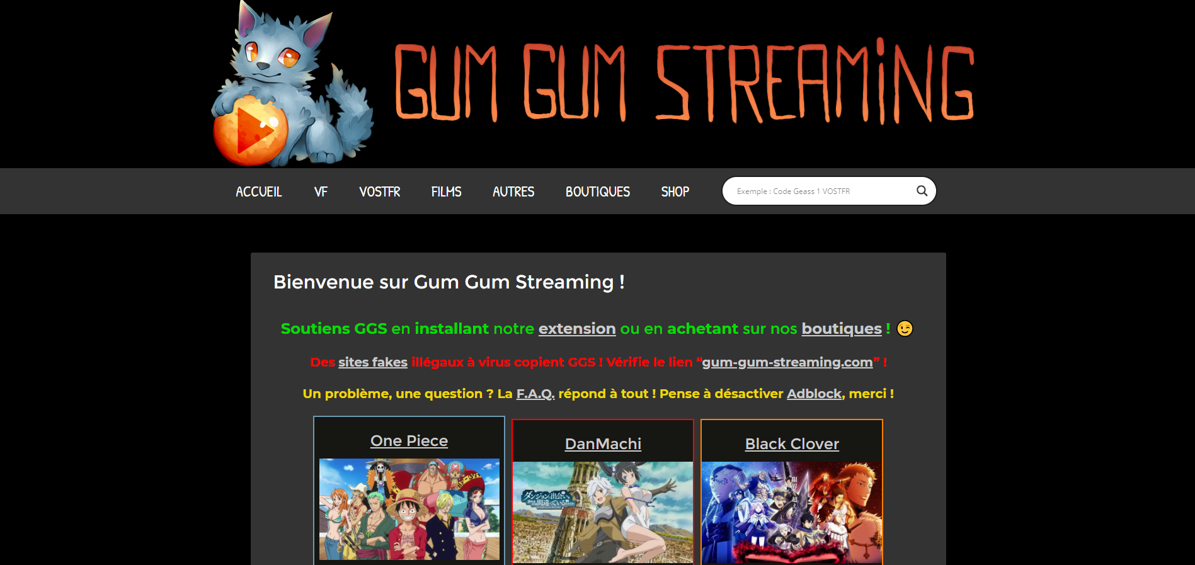Open the VF menu item
Image resolution: width=1195 pixels, height=565 pixels.
[x=321, y=191]
